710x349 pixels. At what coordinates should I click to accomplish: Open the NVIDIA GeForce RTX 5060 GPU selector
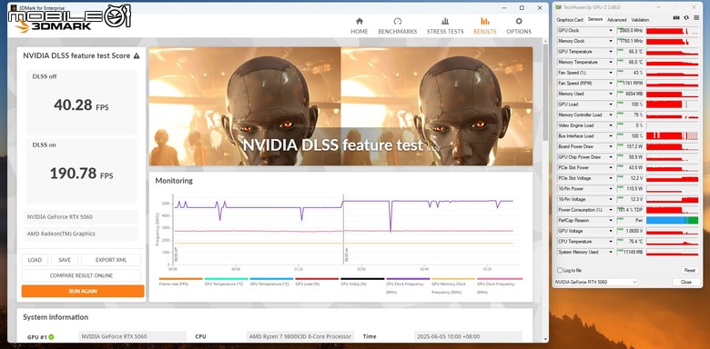[596, 282]
